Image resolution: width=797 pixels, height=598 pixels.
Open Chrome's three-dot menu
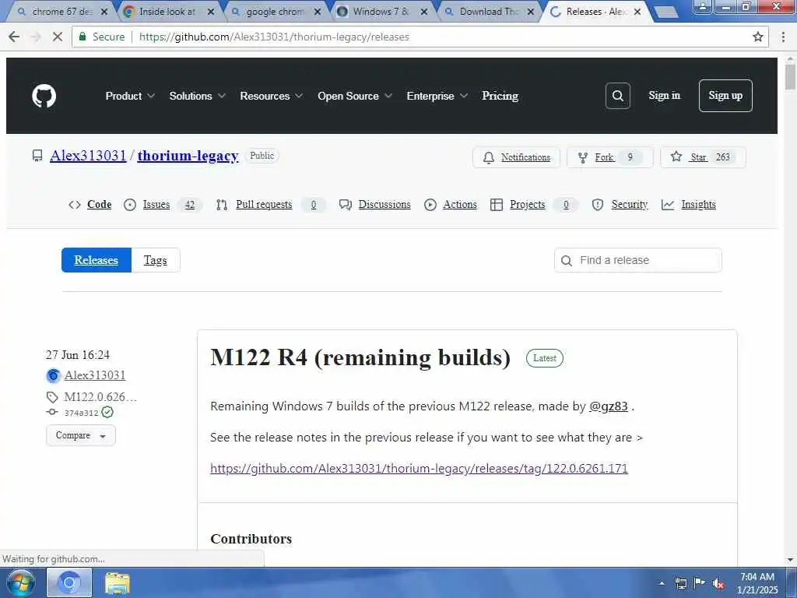point(783,37)
